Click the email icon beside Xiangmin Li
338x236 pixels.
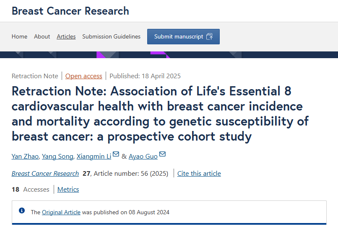116,154
